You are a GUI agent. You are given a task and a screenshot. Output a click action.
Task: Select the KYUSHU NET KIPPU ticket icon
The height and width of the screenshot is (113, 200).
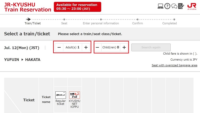(74, 95)
